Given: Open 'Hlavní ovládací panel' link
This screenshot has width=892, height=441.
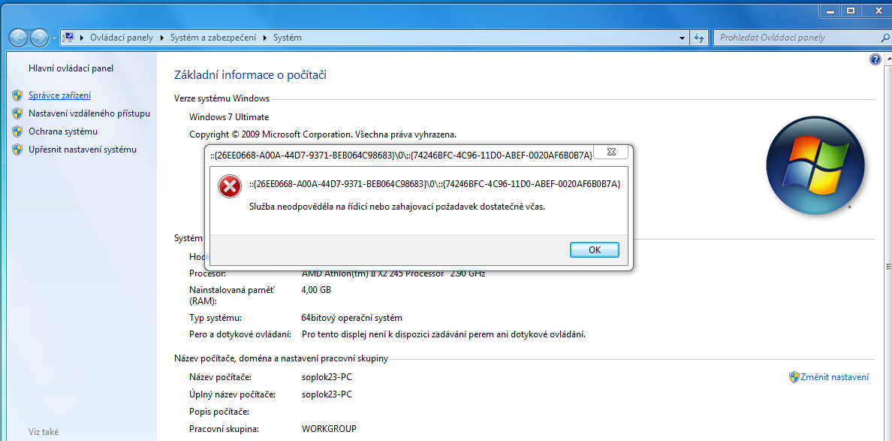Looking at the screenshot, I should 71,68.
